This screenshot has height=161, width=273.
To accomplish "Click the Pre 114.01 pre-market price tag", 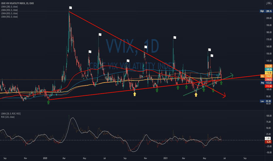I will (266, 76).
